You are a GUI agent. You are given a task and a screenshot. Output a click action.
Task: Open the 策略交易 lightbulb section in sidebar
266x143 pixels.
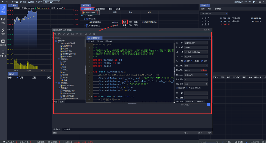[x=3, y=53]
